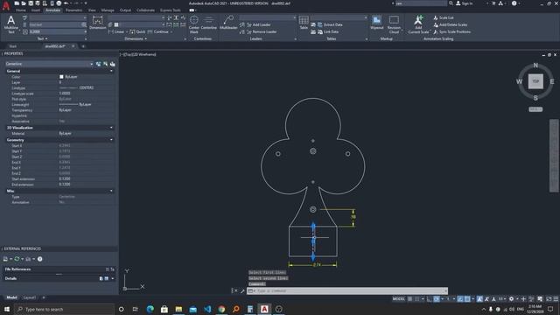Click the Scale List button
Screen dimensions: 560x315
pyautogui.click(x=444, y=17)
